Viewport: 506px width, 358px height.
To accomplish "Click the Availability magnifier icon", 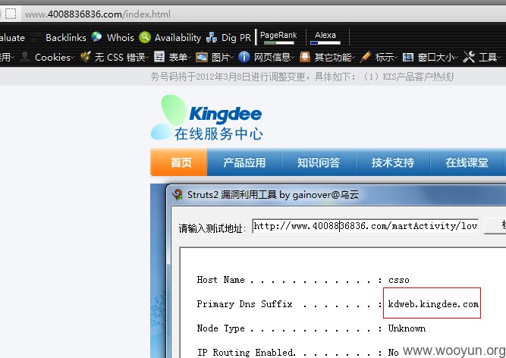I will click(x=145, y=37).
